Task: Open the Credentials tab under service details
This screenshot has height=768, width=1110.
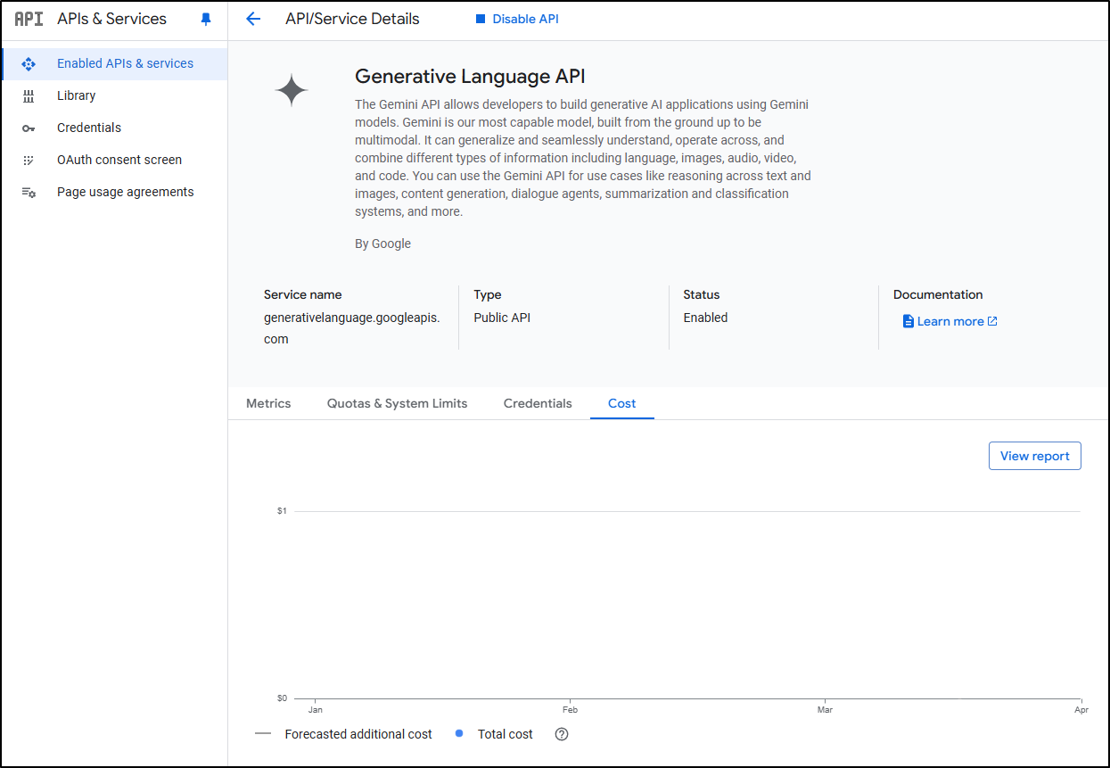Action: 538,403
